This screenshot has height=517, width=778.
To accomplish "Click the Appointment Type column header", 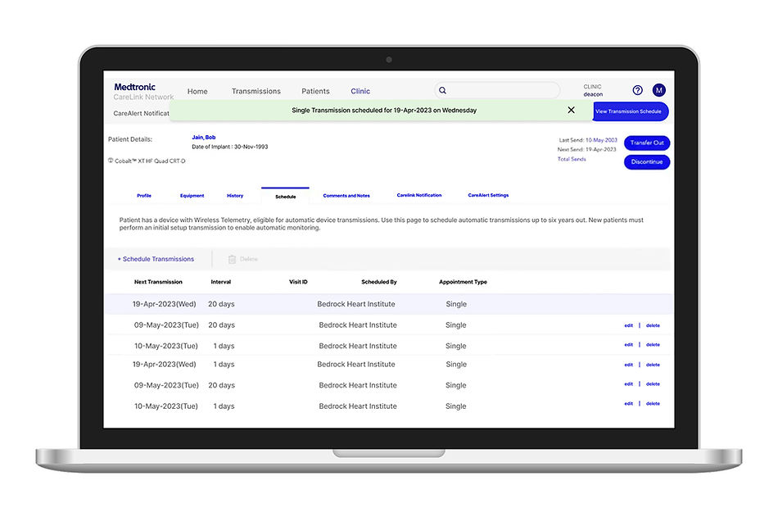I will tap(463, 282).
